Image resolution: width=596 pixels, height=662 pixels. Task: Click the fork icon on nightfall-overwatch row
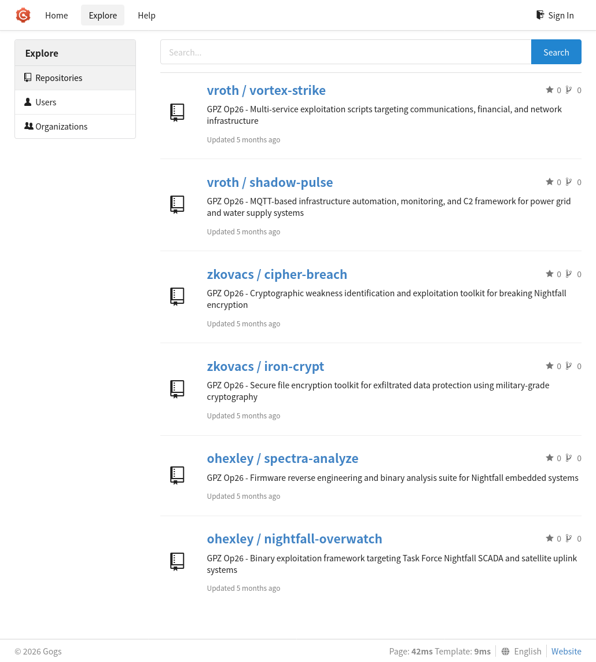click(x=569, y=538)
